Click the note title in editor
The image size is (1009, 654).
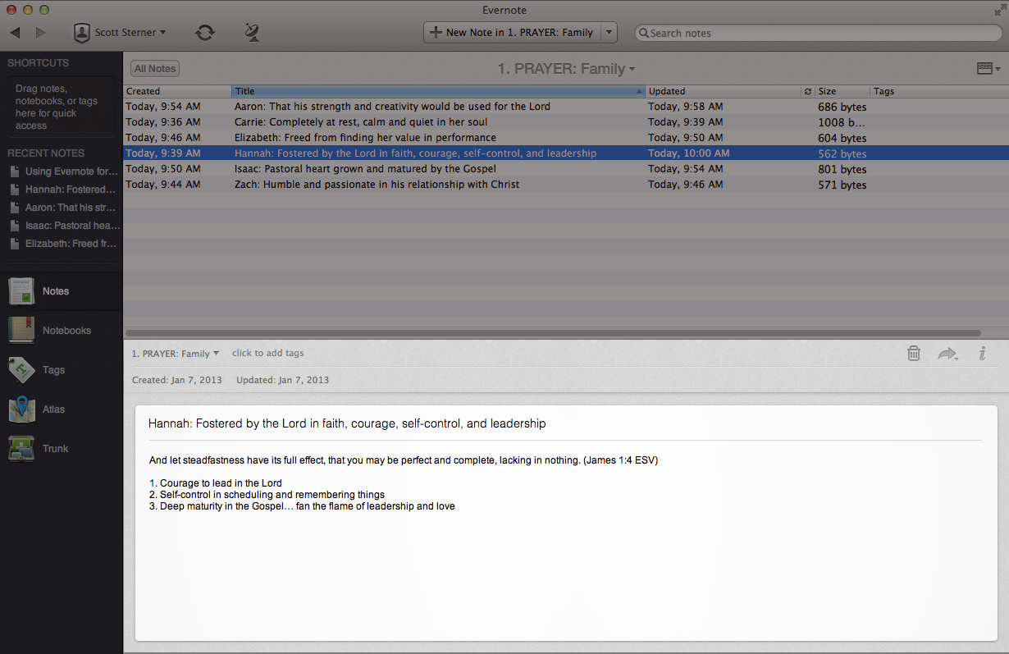point(347,424)
